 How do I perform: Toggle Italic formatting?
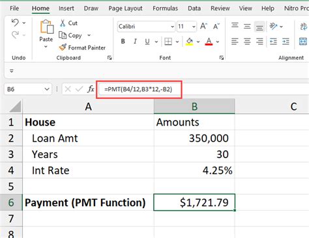tap(135, 41)
